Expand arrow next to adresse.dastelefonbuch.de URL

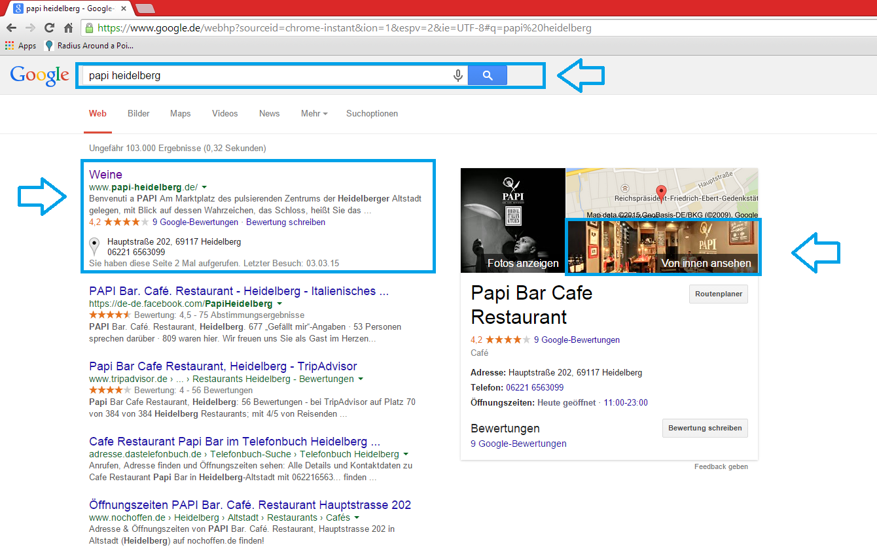pos(406,454)
